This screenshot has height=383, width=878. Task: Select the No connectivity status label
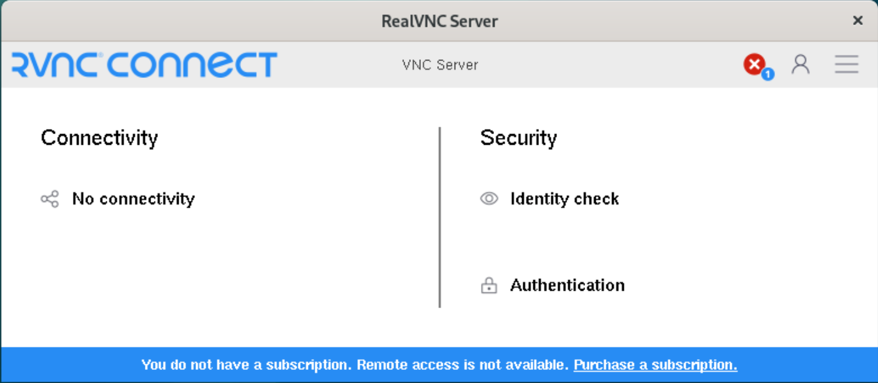[134, 199]
